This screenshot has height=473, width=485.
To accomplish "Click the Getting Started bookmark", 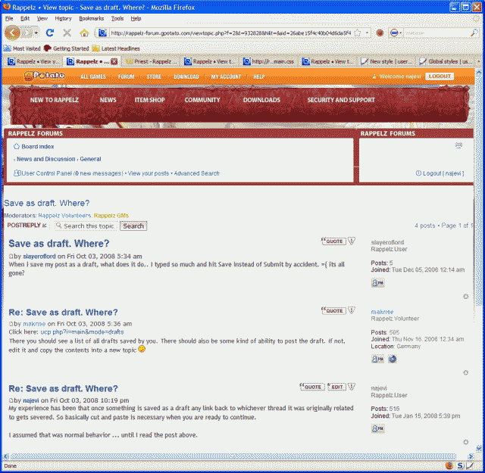I will (67, 48).
